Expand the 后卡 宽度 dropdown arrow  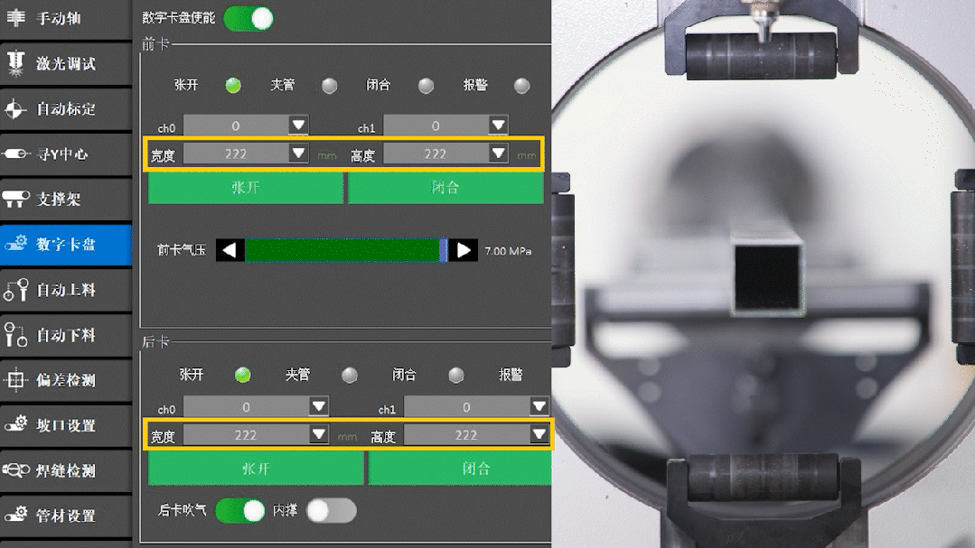pyautogui.click(x=319, y=435)
